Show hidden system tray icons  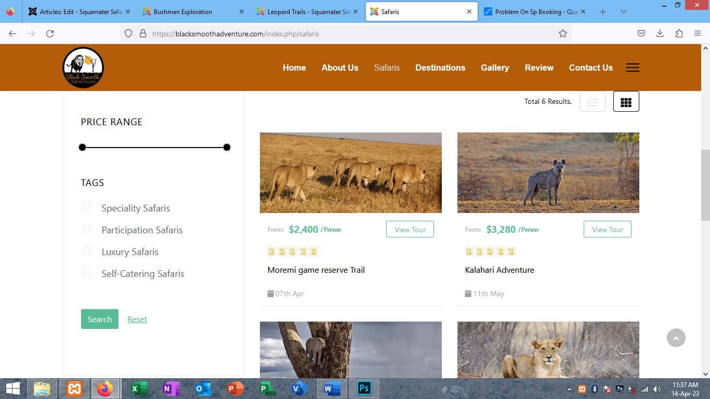click(x=569, y=389)
